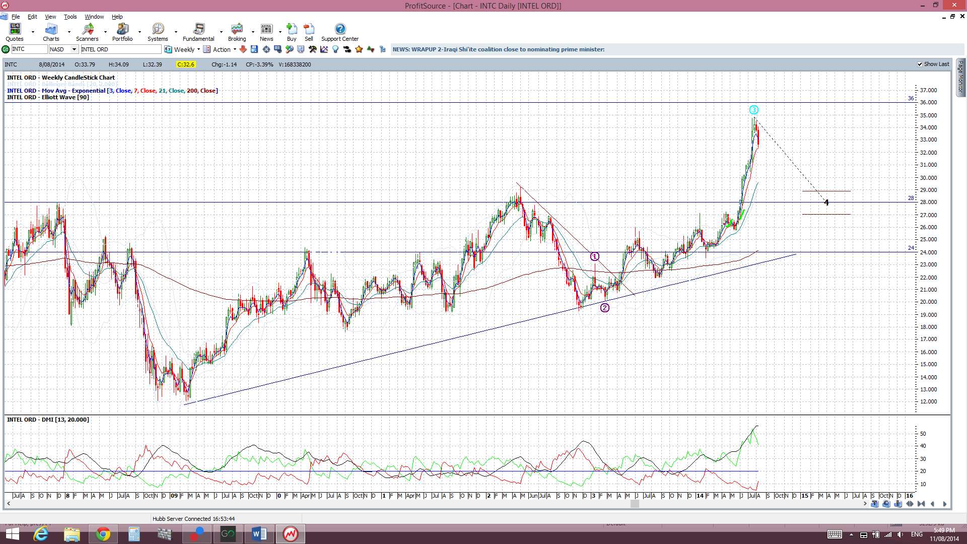967x544 pixels.
Task: Click the green Go button
Action: pos(6,49)
